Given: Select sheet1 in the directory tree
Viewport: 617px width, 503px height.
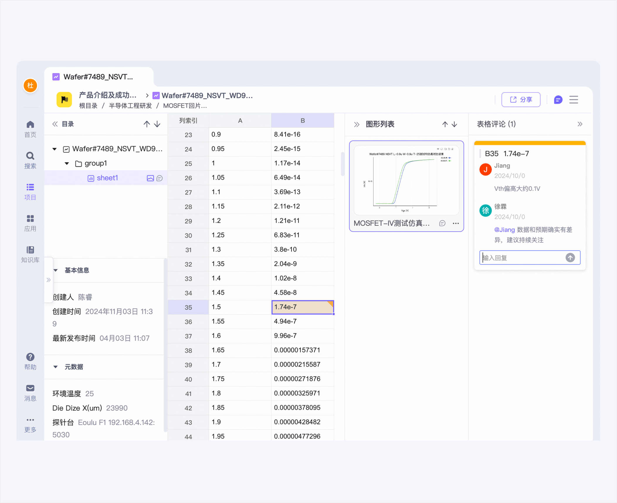Looking at the screenshot, I should point(107,178).
